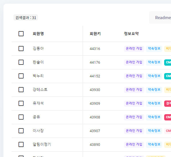
Task: Select the 이사장 row checkbox
Action: [x=21, y=131]
